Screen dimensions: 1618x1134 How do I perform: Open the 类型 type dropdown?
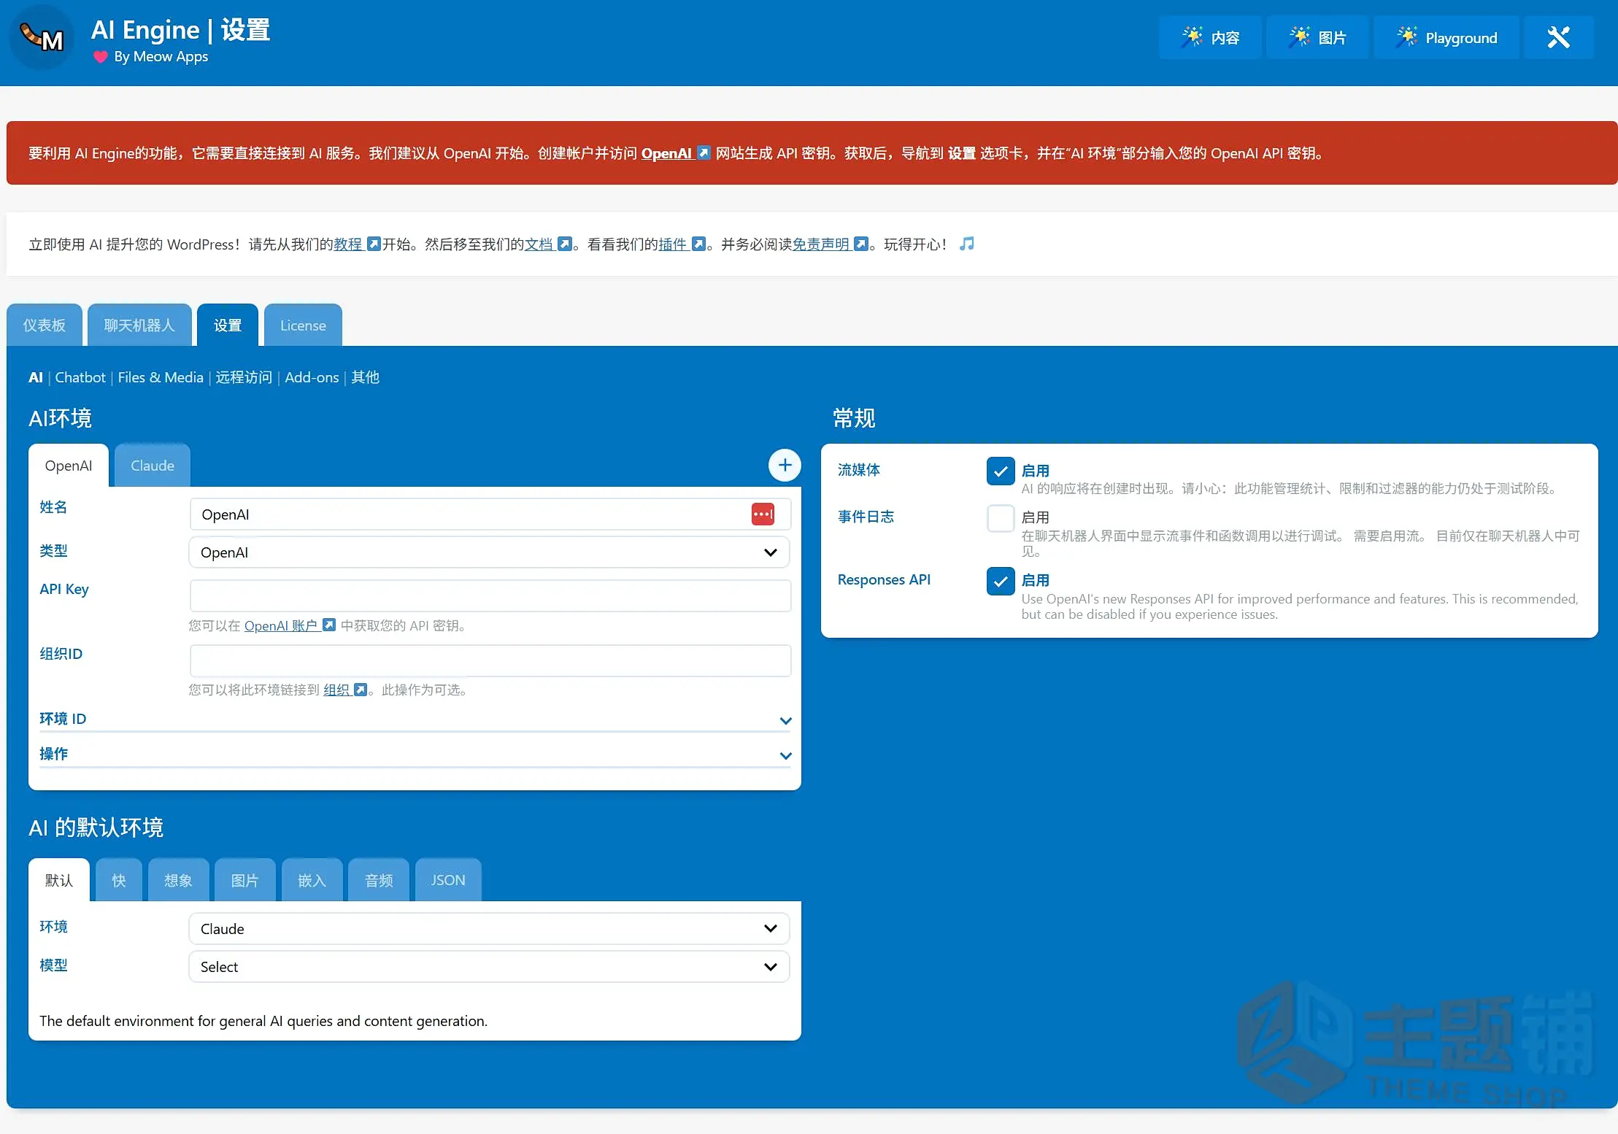(490, 552)
